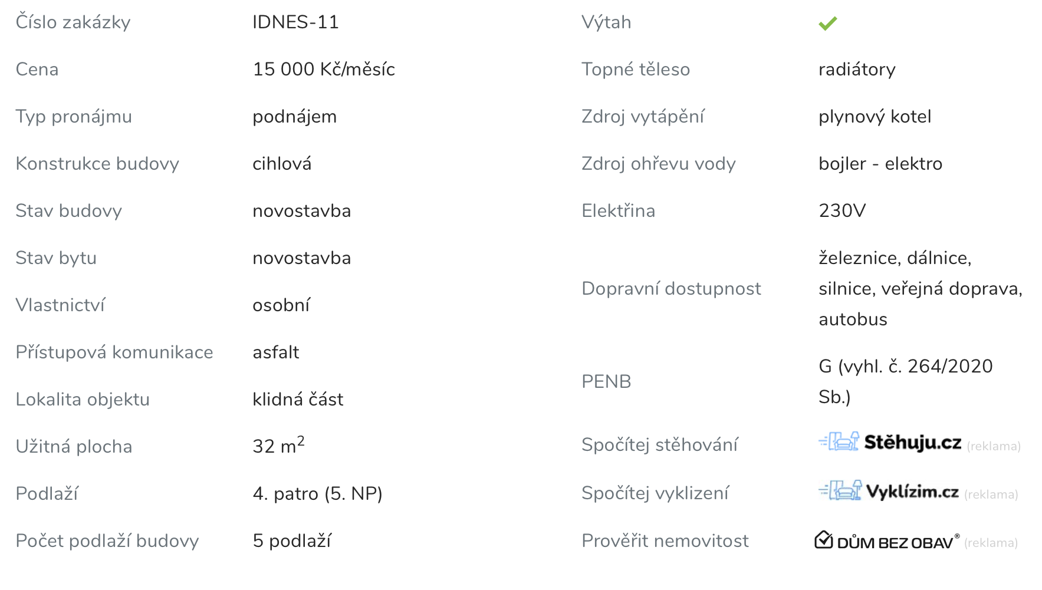Click the Spočítej vyklizení label
The height and width of the screenshot is (590, 1042).
[x=655, y=493]
